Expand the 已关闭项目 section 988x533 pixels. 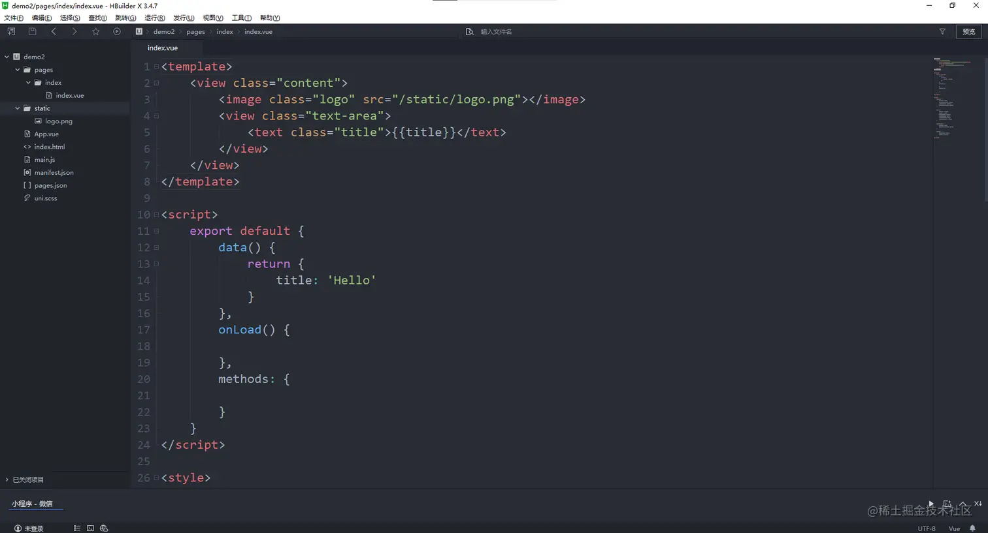[x=7, y=480]
